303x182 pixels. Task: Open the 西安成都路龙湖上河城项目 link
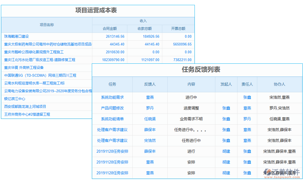click(26, 106)
